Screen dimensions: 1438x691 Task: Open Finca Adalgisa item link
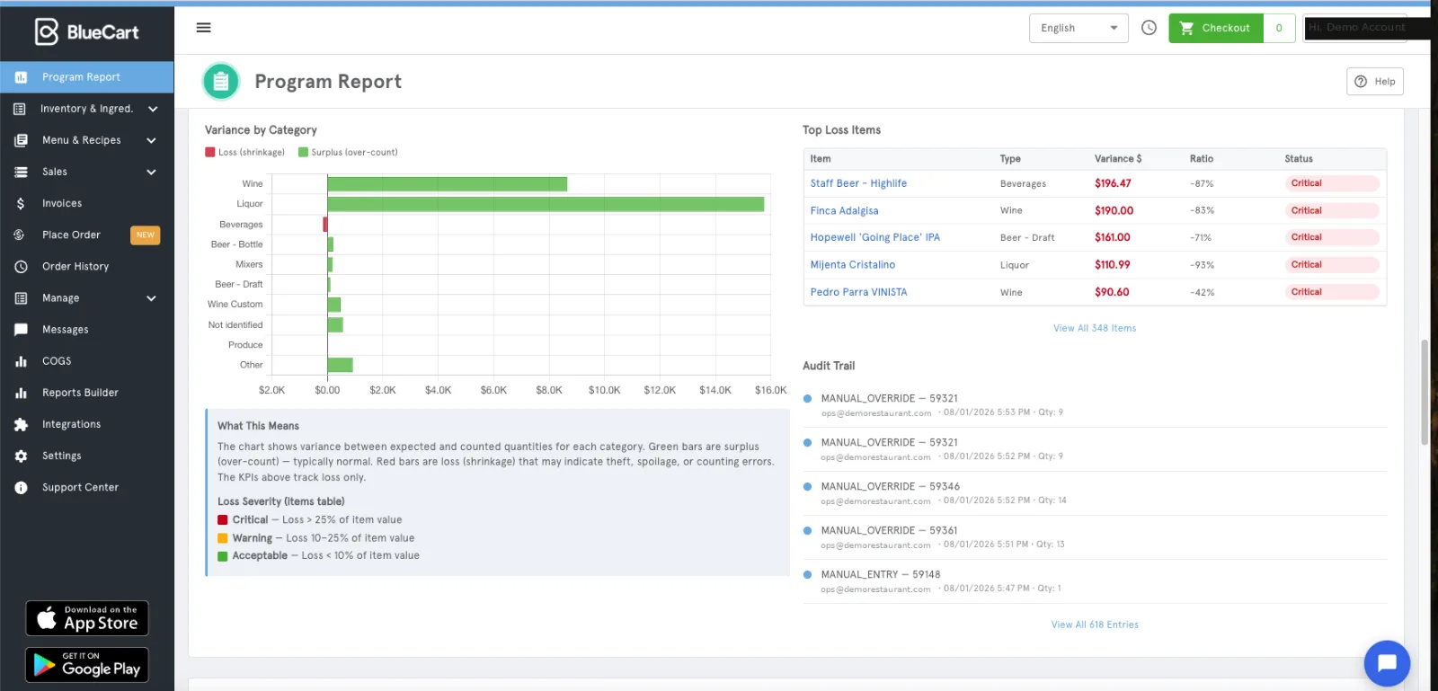(x=844, y=210)
